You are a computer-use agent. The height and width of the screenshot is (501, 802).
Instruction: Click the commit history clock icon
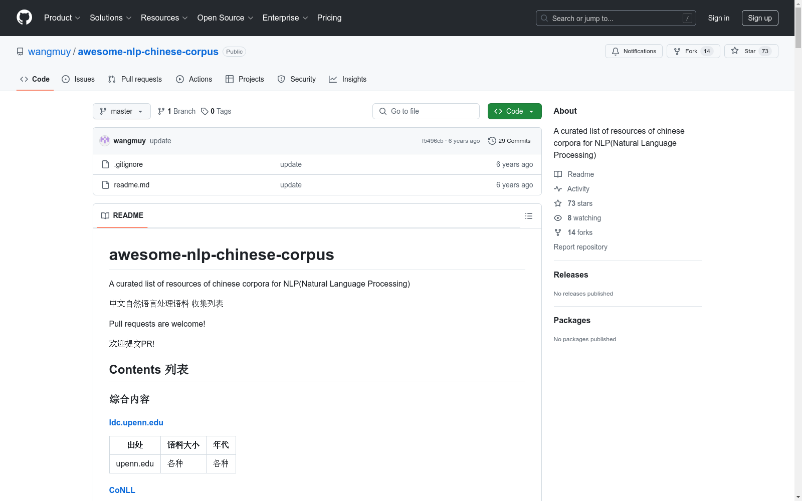(492, 141)
